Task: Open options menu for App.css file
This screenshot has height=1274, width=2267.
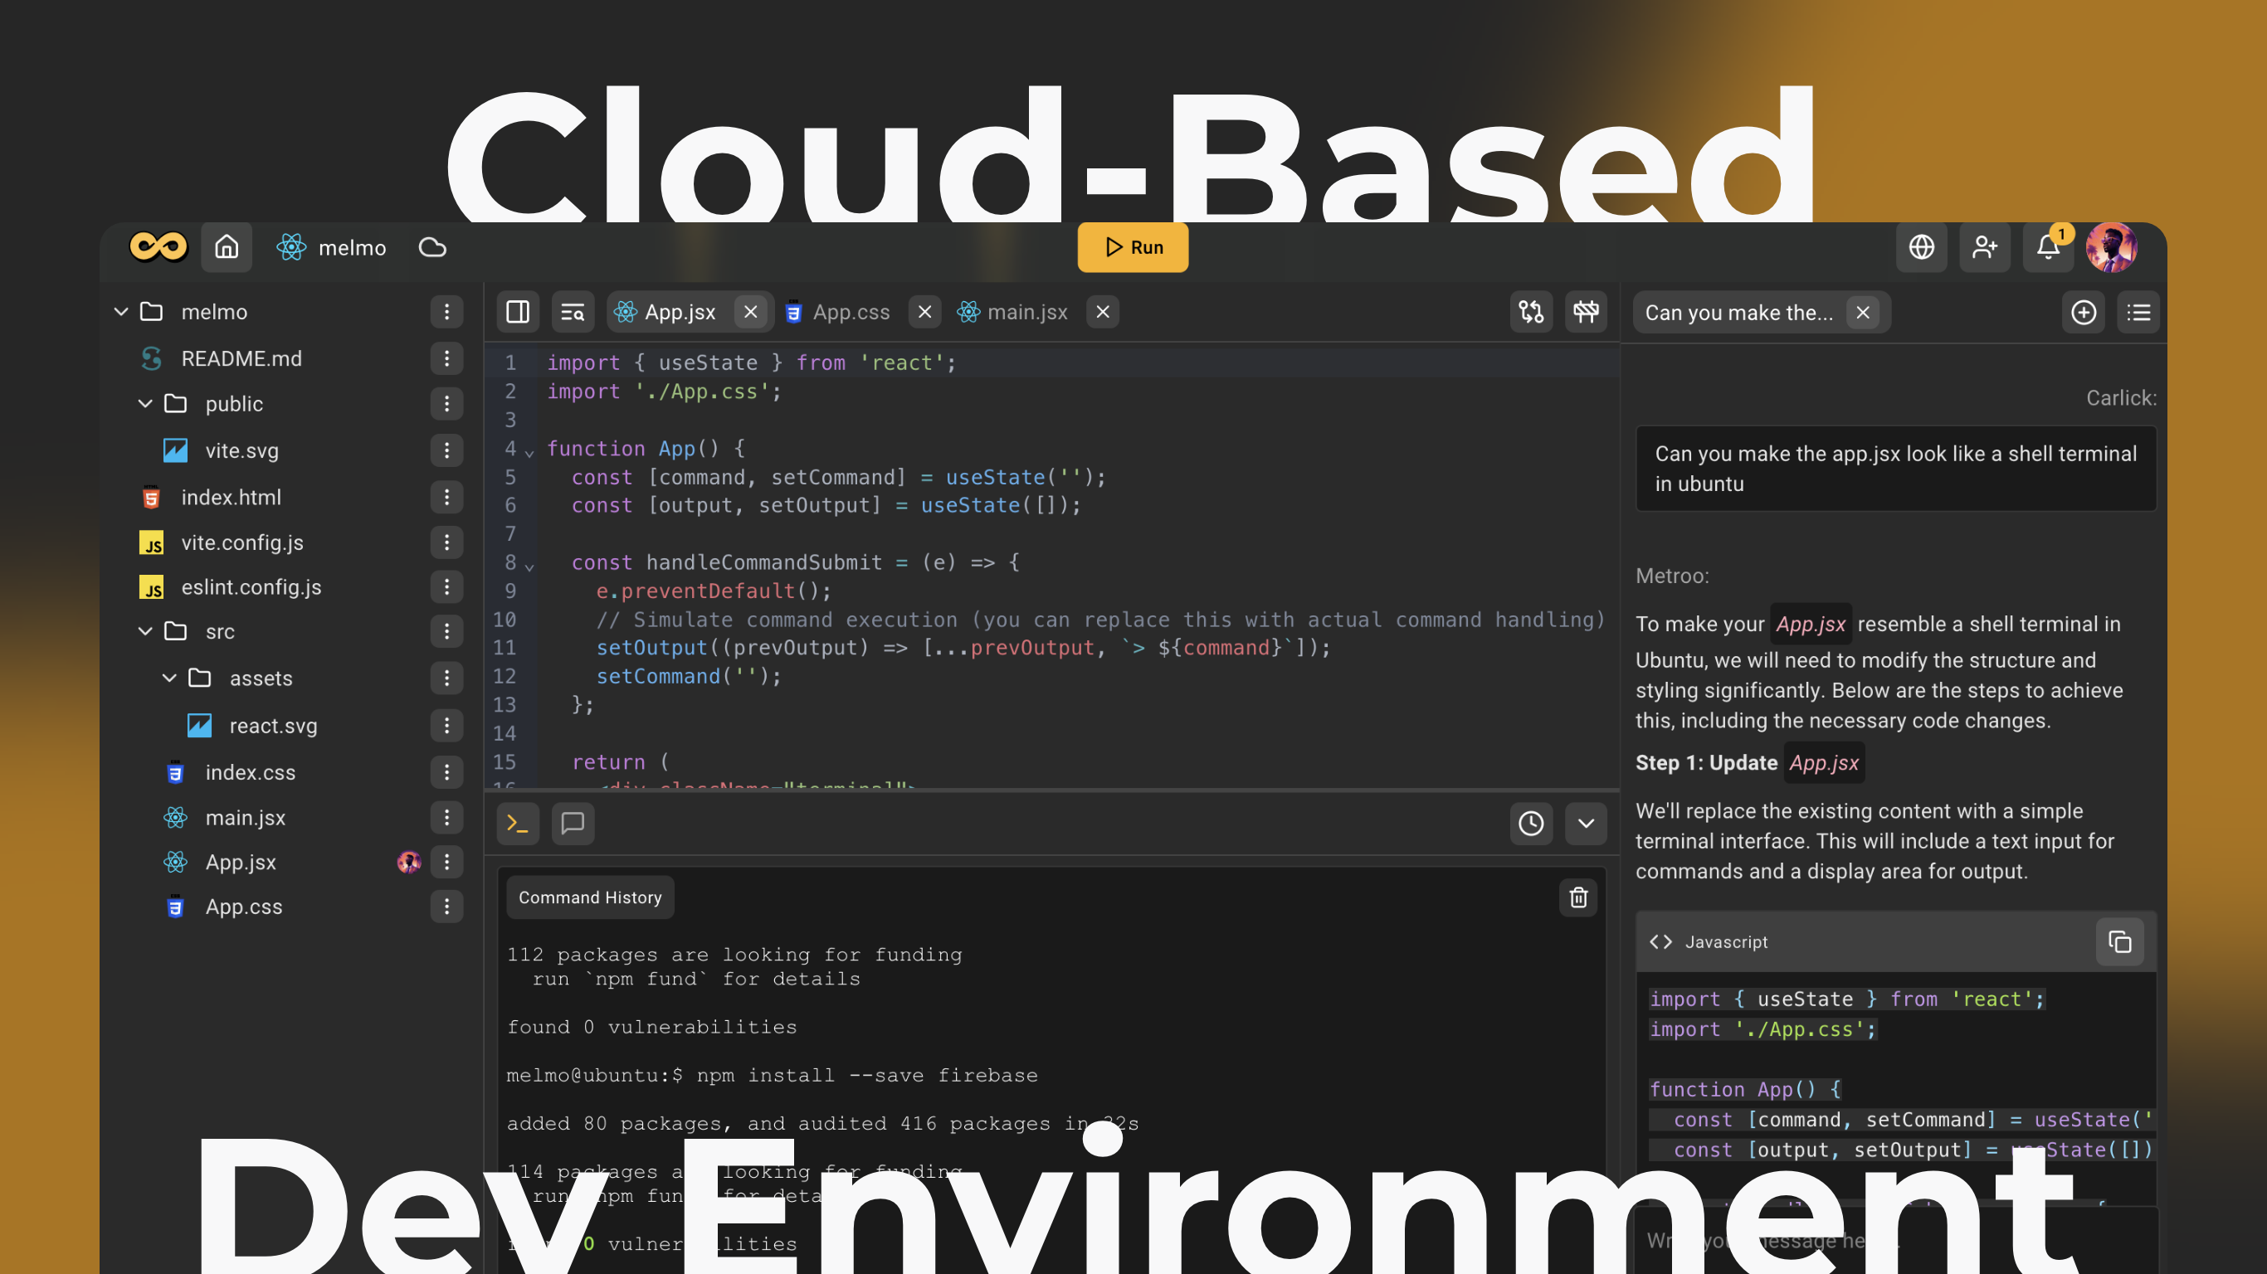Action: pyautogui.click(x=446, y=907)
